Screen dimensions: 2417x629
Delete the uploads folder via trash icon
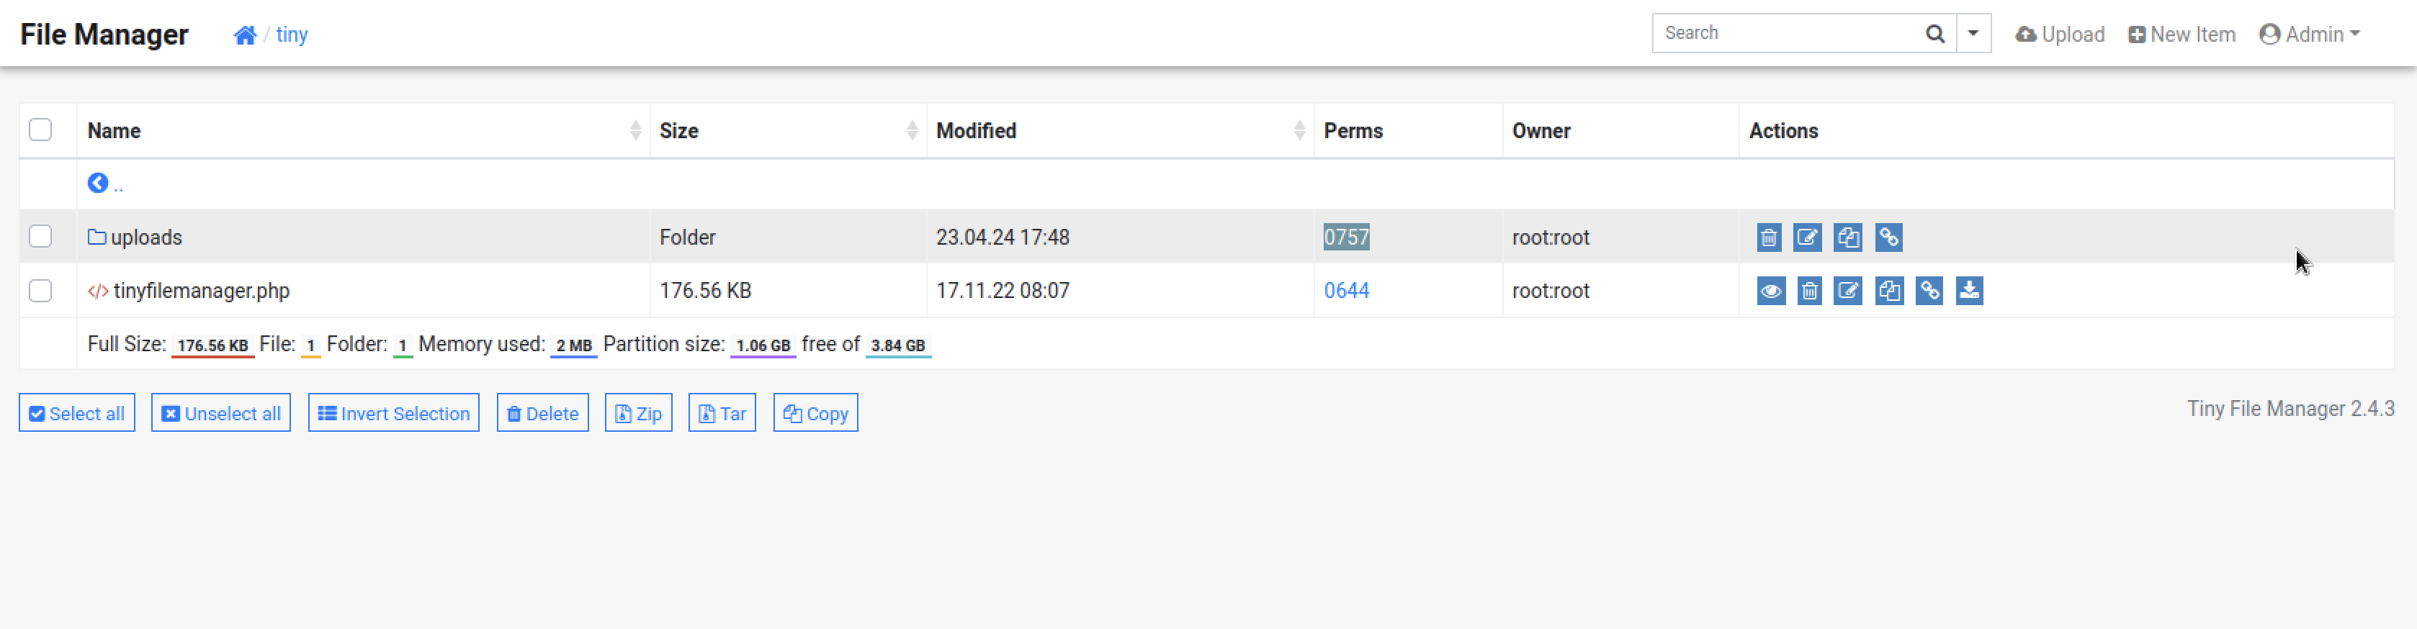(x=1769, y=237)
